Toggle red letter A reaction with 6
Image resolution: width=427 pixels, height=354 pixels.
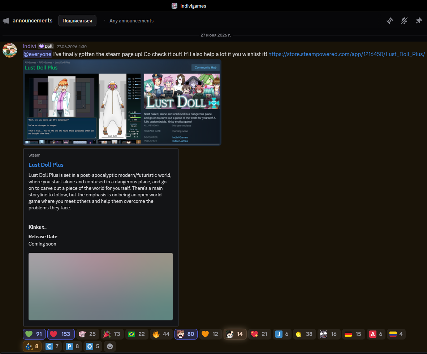point(376,334)
